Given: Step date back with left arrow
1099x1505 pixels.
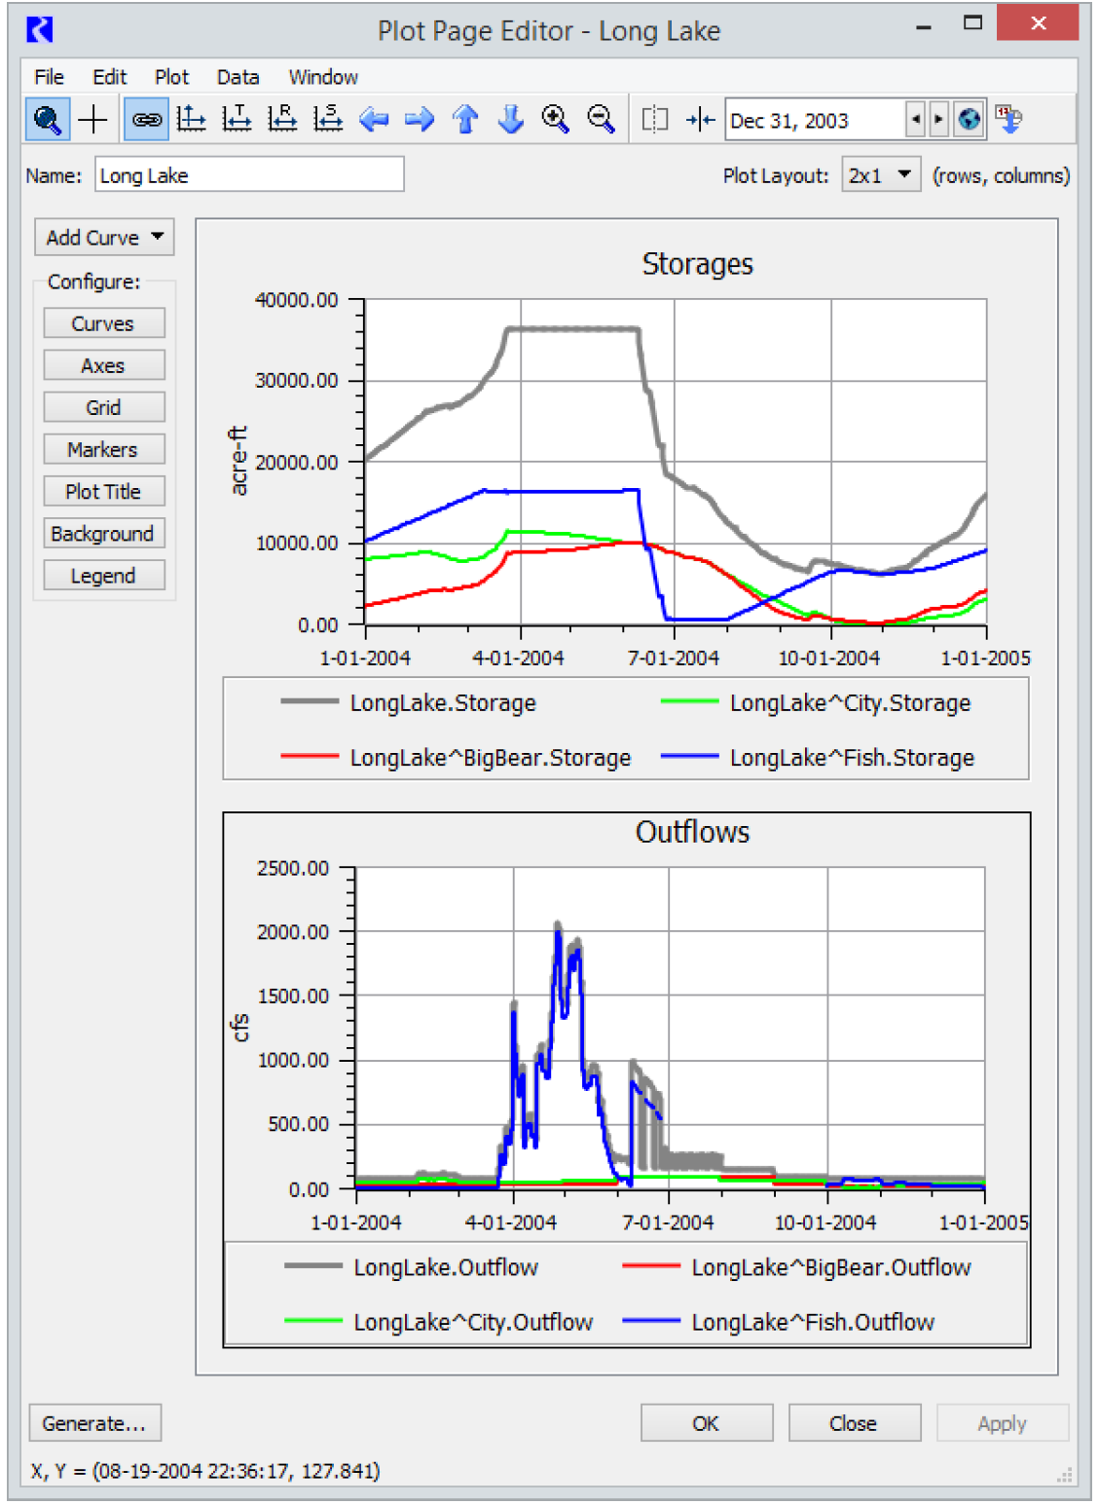Looking at the screenshot, I should coord(915,120).
